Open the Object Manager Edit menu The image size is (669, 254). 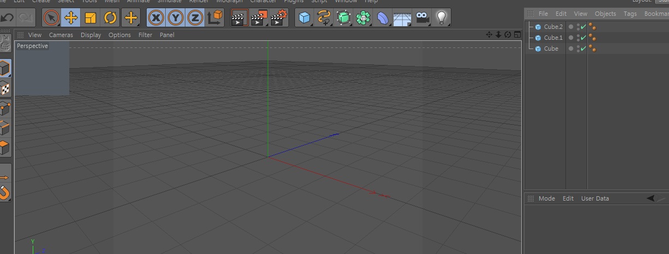click(561, 14)
